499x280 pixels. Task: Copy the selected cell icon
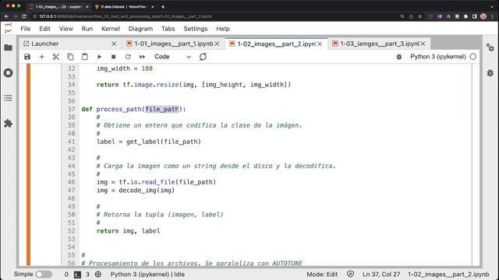click(70, 57)
